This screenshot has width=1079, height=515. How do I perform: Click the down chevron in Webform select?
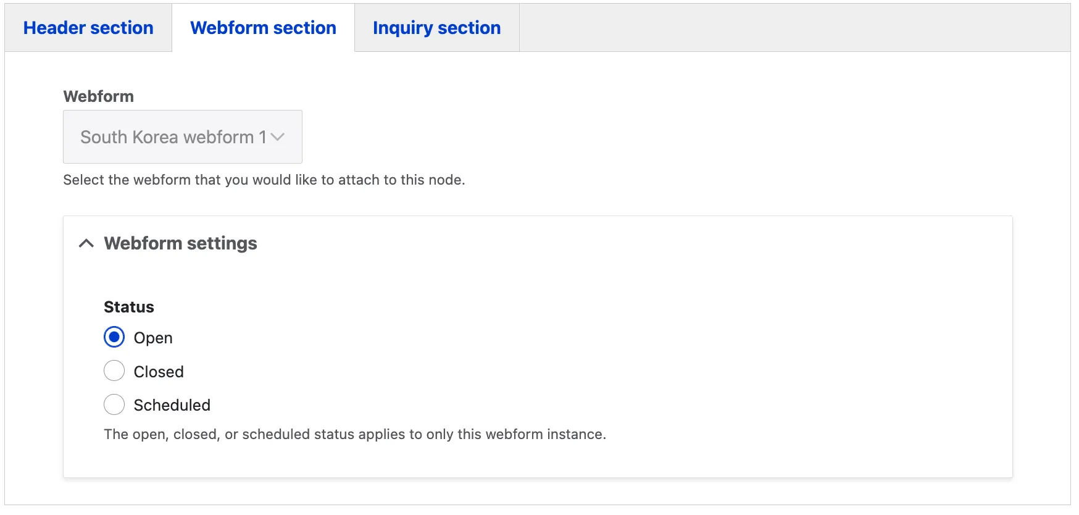(x=278, y=137)
